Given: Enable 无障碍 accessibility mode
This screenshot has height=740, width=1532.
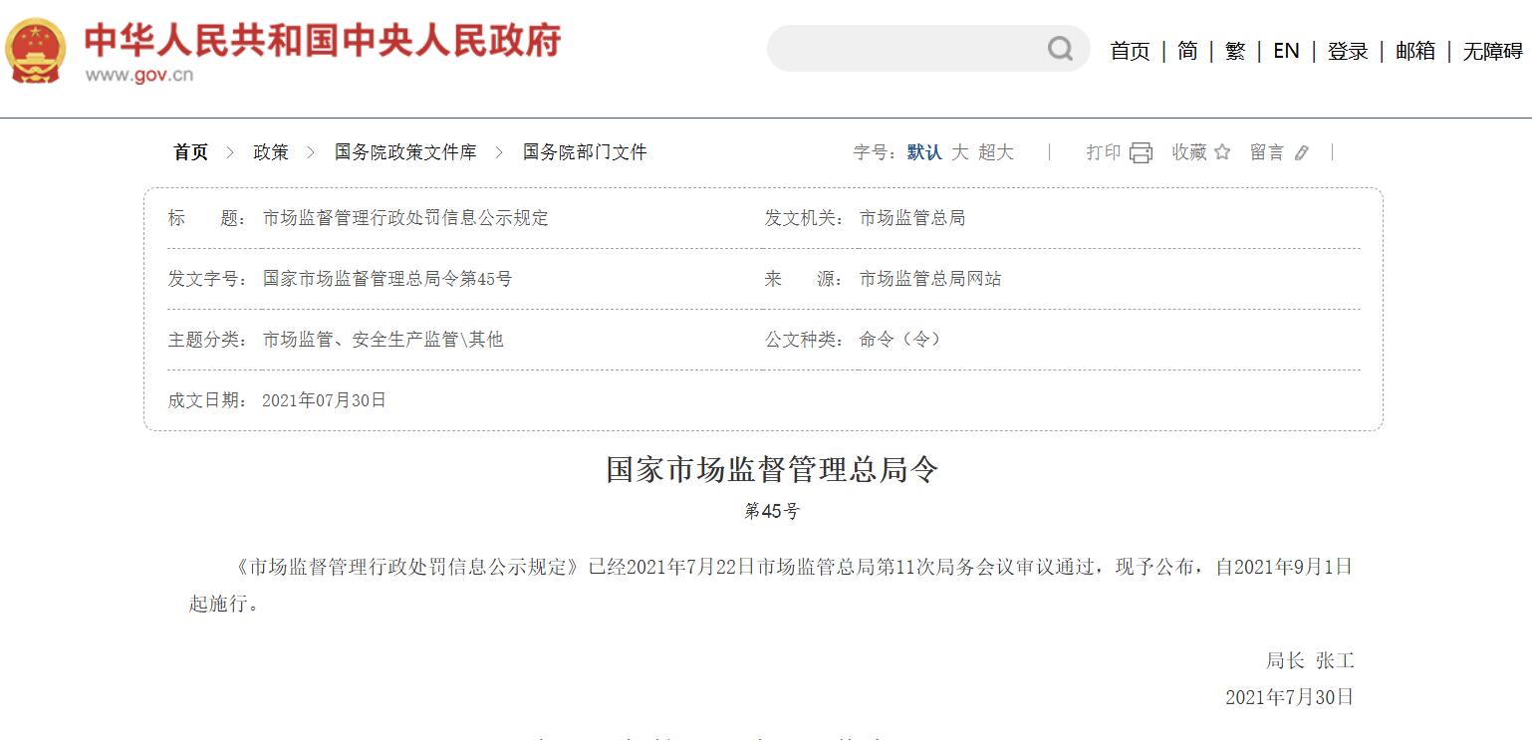Looking at the screenshot, I should 1492,51.
